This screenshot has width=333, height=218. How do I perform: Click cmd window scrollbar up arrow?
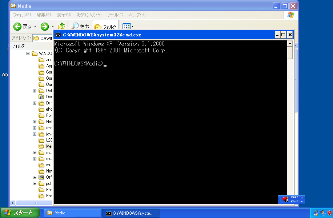click(290, 43)
